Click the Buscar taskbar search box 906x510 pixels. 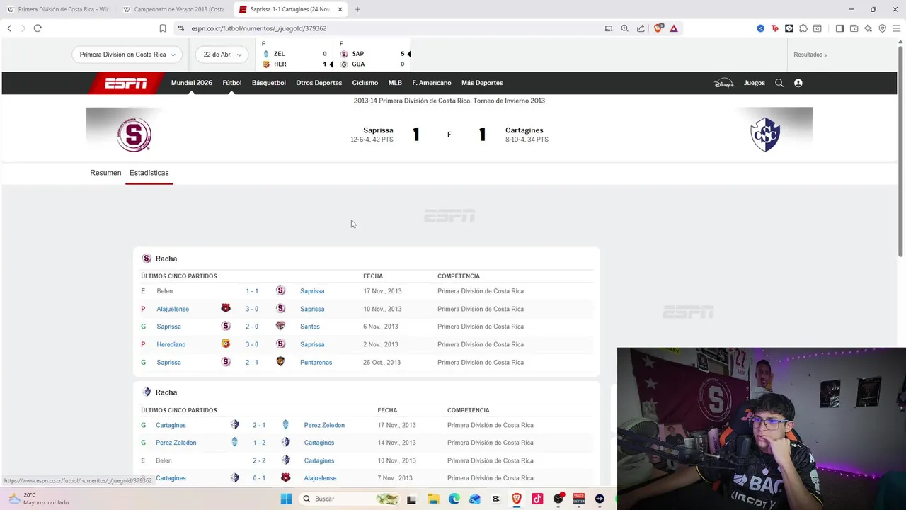tap(349, 499)
